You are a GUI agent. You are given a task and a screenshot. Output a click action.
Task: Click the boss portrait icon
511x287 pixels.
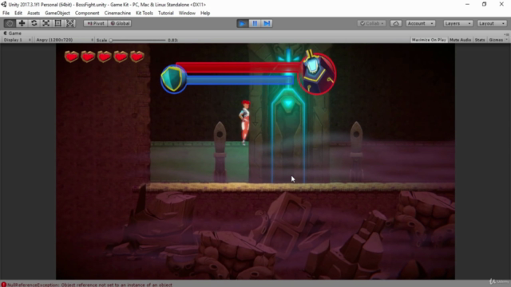[317, 74]
